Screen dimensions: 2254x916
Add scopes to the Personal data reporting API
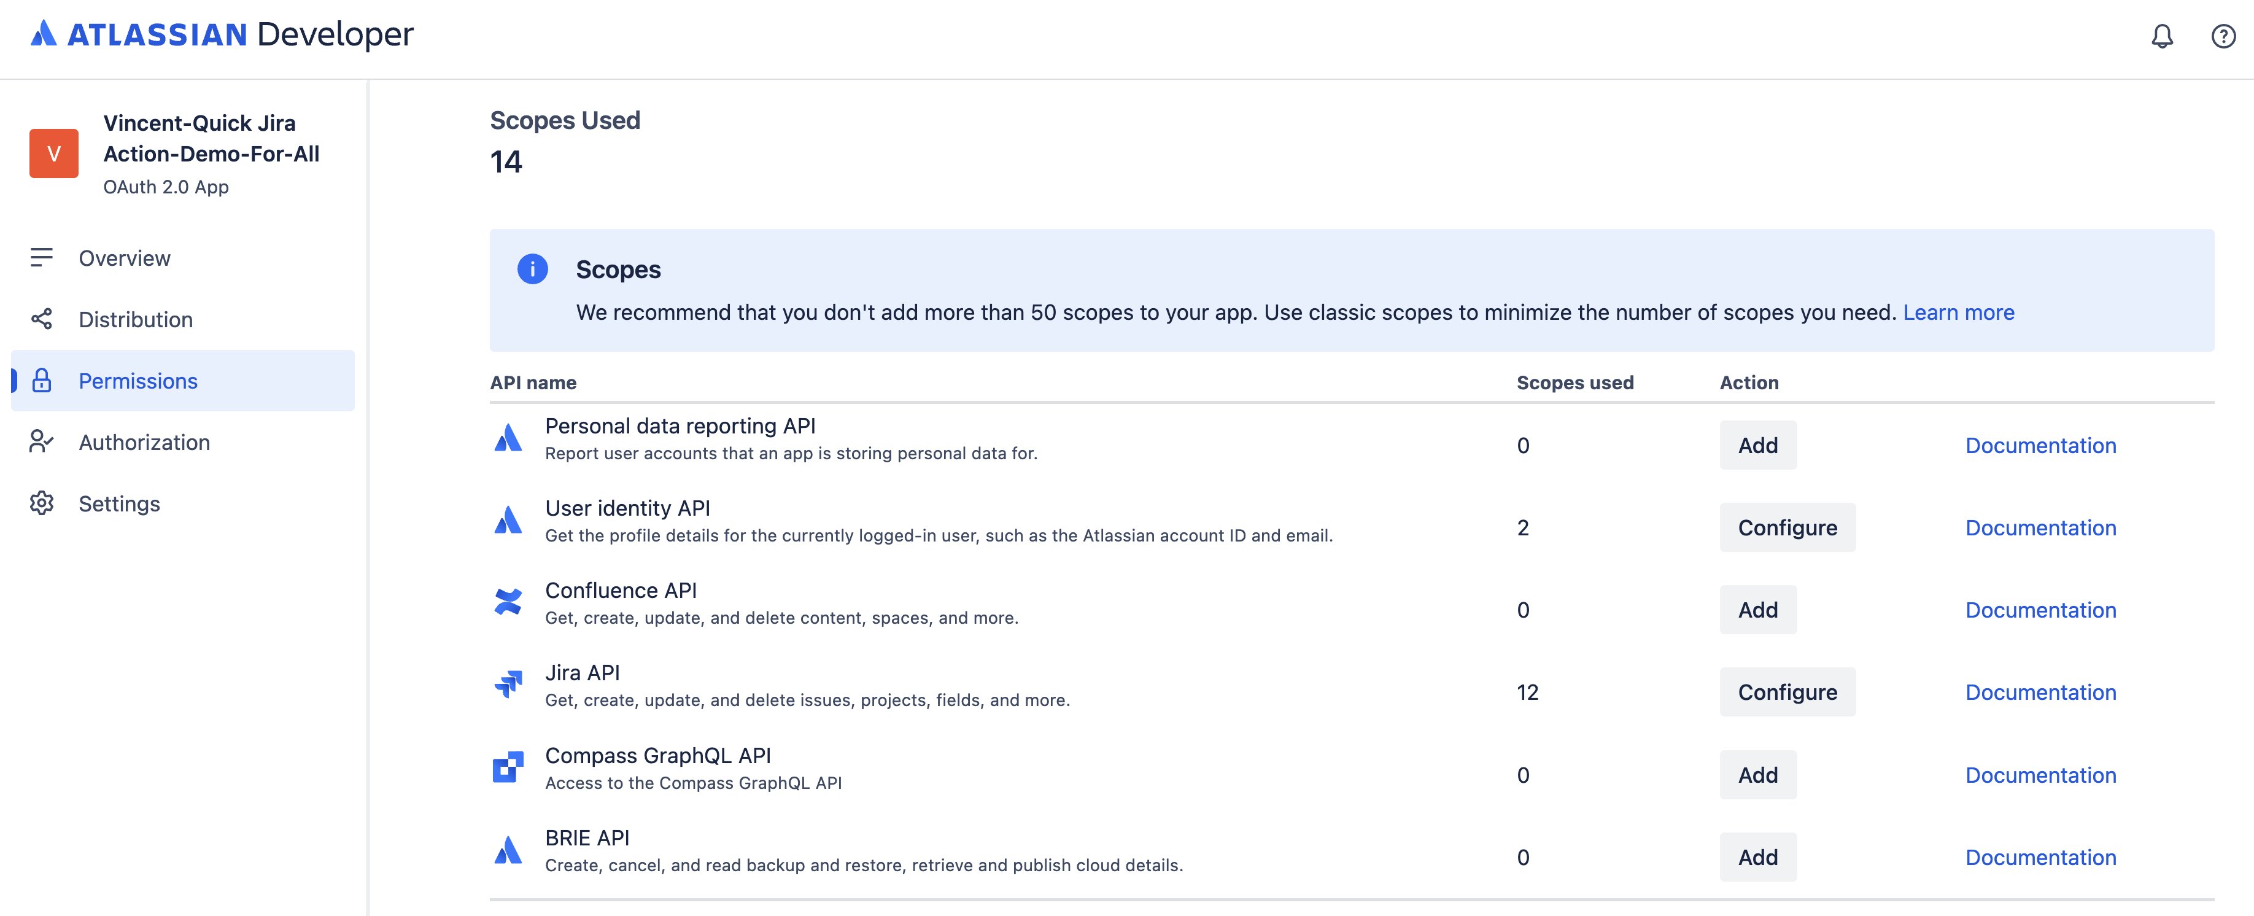tap(1758, 444)
